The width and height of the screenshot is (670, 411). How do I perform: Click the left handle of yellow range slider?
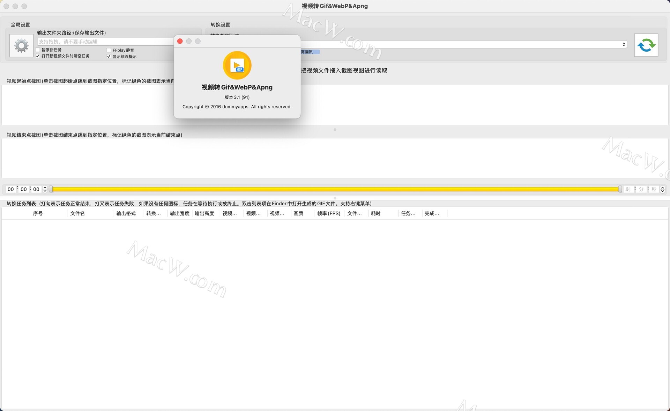click(51, 189)
